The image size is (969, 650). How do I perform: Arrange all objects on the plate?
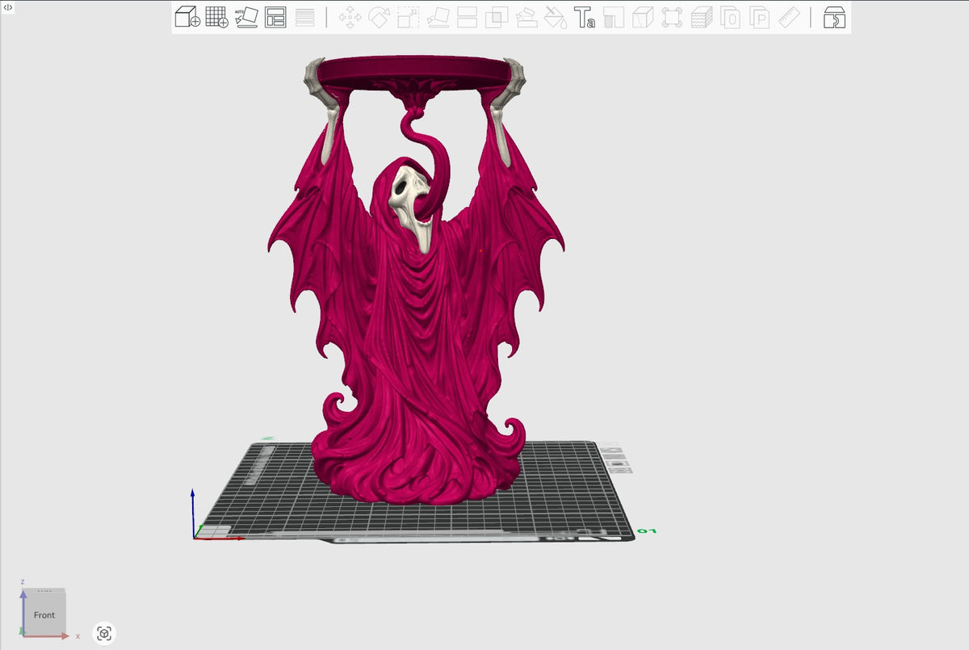tap(275, 17)
